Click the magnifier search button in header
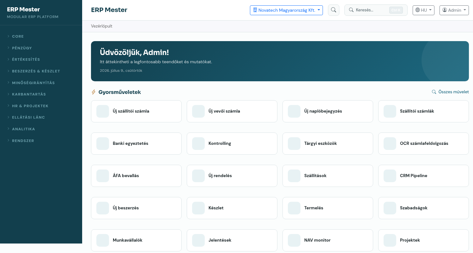The image size is (473, 253). coord(333,10)
